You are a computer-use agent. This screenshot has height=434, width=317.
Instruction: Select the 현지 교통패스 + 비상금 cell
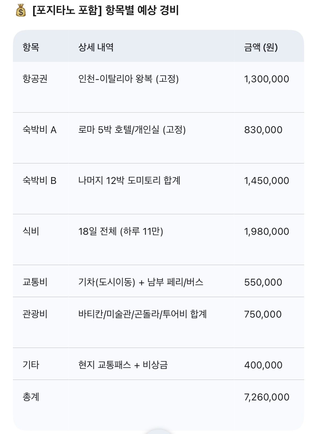tap(123, 365)
